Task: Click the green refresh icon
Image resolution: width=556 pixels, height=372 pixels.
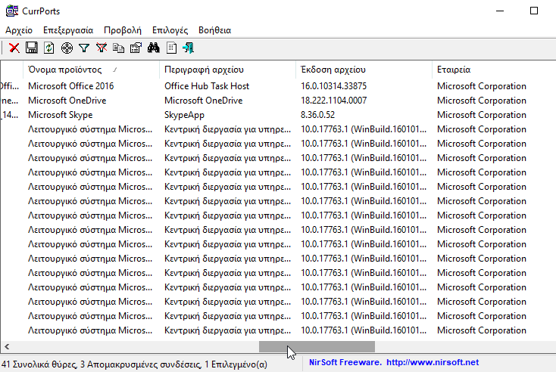Action: pos(48,48)
